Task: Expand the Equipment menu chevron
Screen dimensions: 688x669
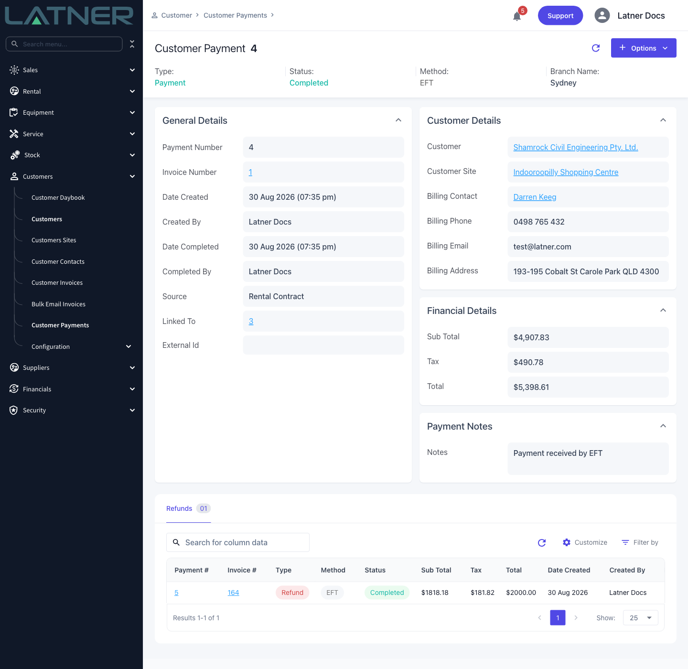Action: [x=132, y=112]
